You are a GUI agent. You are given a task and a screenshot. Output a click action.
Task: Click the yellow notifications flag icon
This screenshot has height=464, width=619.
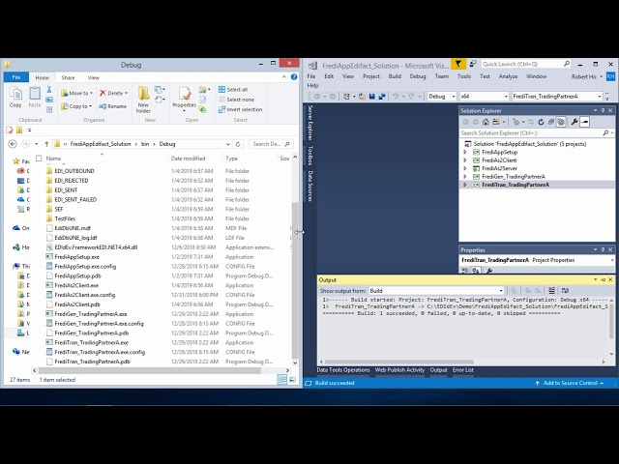pos(457,64)
